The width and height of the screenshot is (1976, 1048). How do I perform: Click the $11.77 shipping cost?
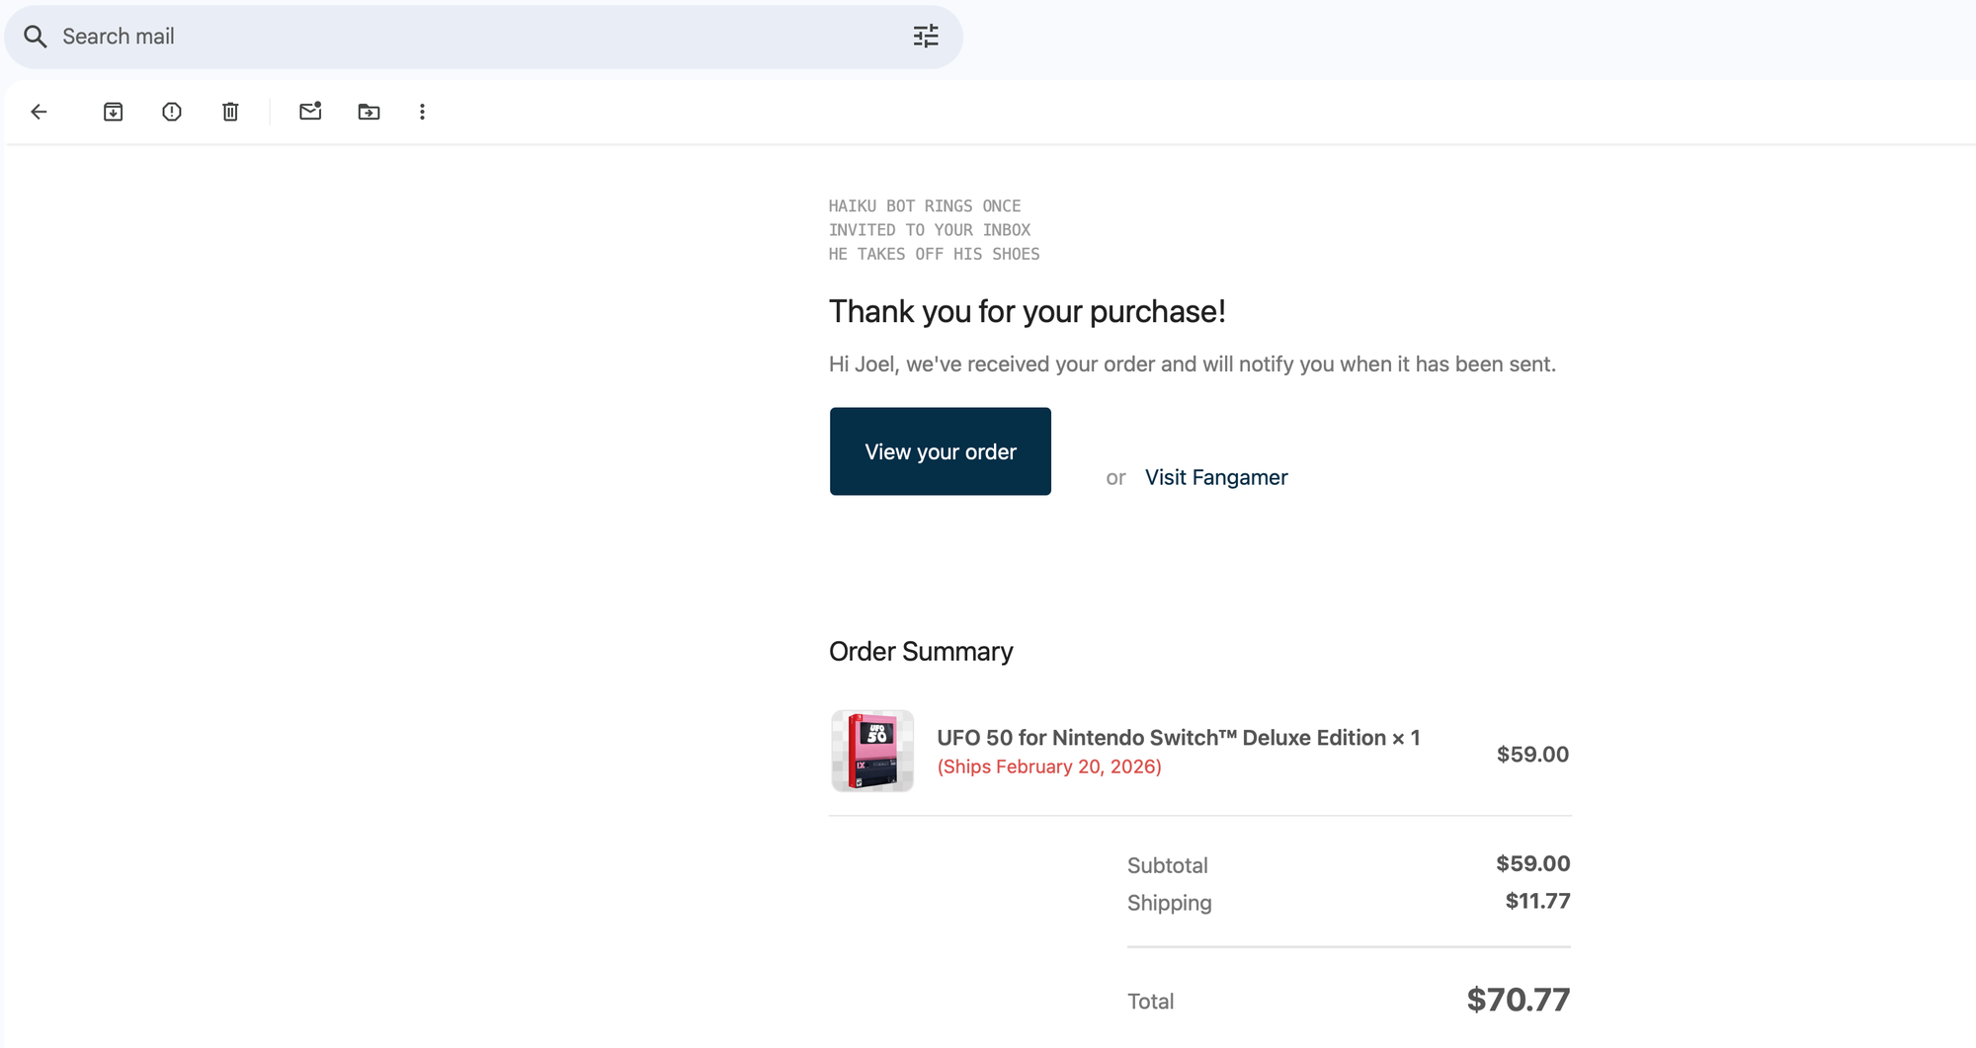pyautogui.click(x=1538, y=901)
